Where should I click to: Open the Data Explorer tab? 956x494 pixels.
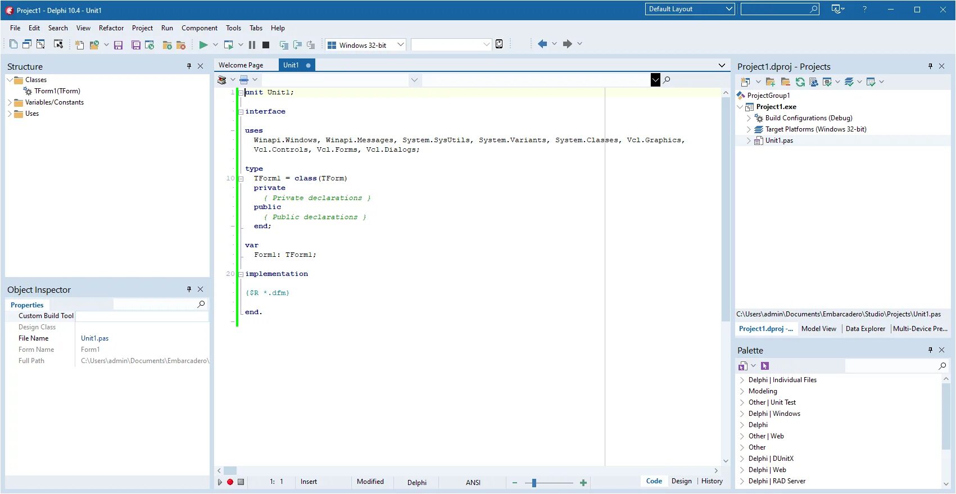(866, 329)
